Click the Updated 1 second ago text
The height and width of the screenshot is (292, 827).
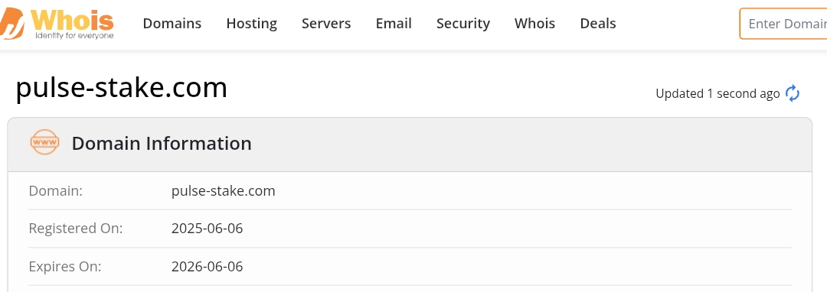pos(717,94)
